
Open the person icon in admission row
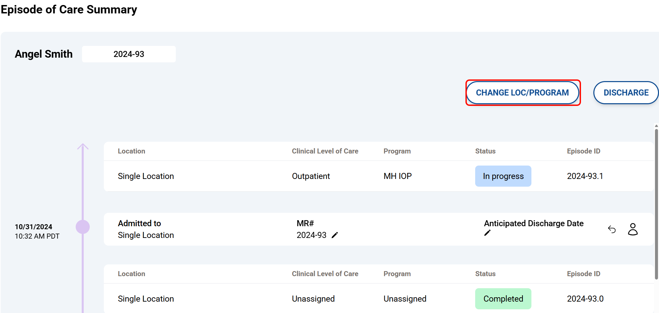tap(633, 230)
